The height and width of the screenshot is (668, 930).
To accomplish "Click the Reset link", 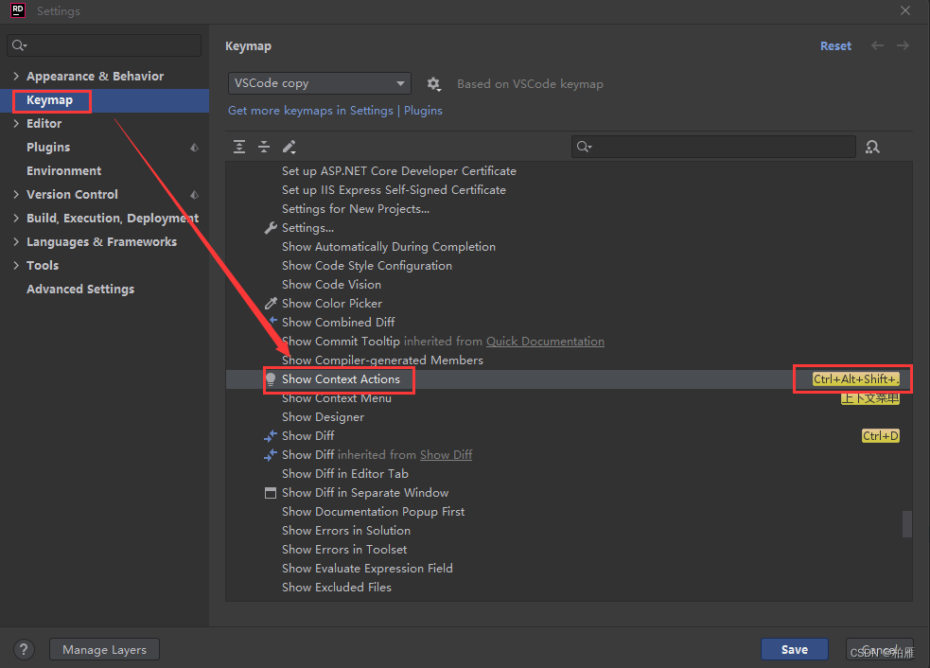I will 835,45.
